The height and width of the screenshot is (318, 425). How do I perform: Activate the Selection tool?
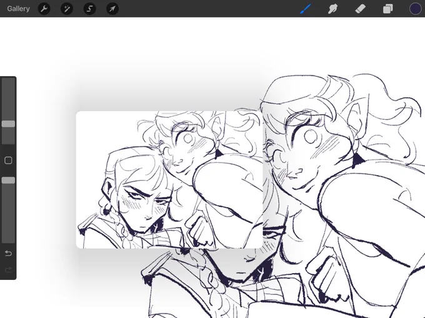click(x=89, y=9)
